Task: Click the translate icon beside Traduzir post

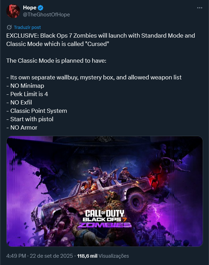Action: point(9,27)
